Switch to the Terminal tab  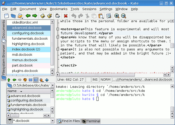pyautogui.click(x=91, y=121)
